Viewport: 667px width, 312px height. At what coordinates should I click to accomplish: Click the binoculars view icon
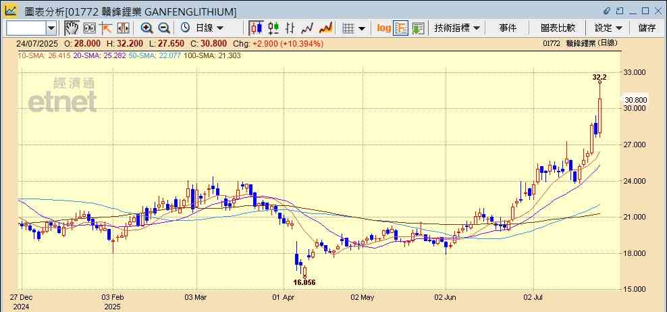[89, 28]
